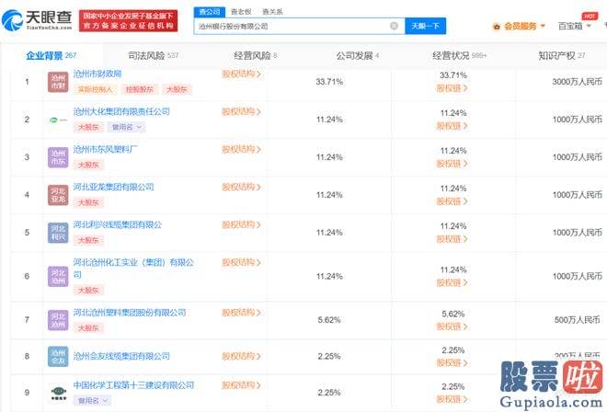The height and width of the screenshot is (412, 607).
Task: Click the 3000万人民币 amount cell
Action: coord(577,82)
